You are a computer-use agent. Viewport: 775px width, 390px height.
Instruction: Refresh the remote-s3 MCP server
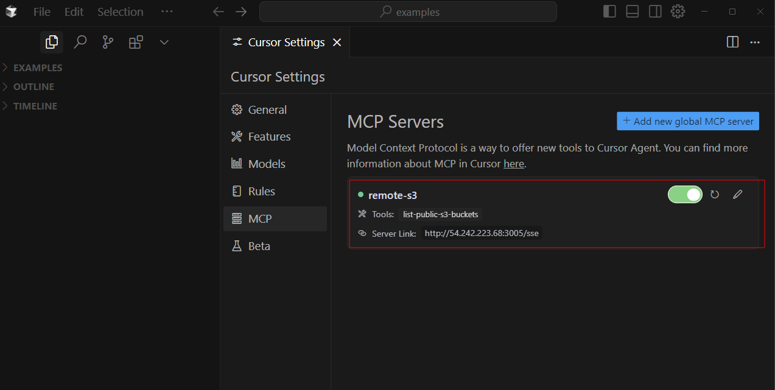click(715, 195)
